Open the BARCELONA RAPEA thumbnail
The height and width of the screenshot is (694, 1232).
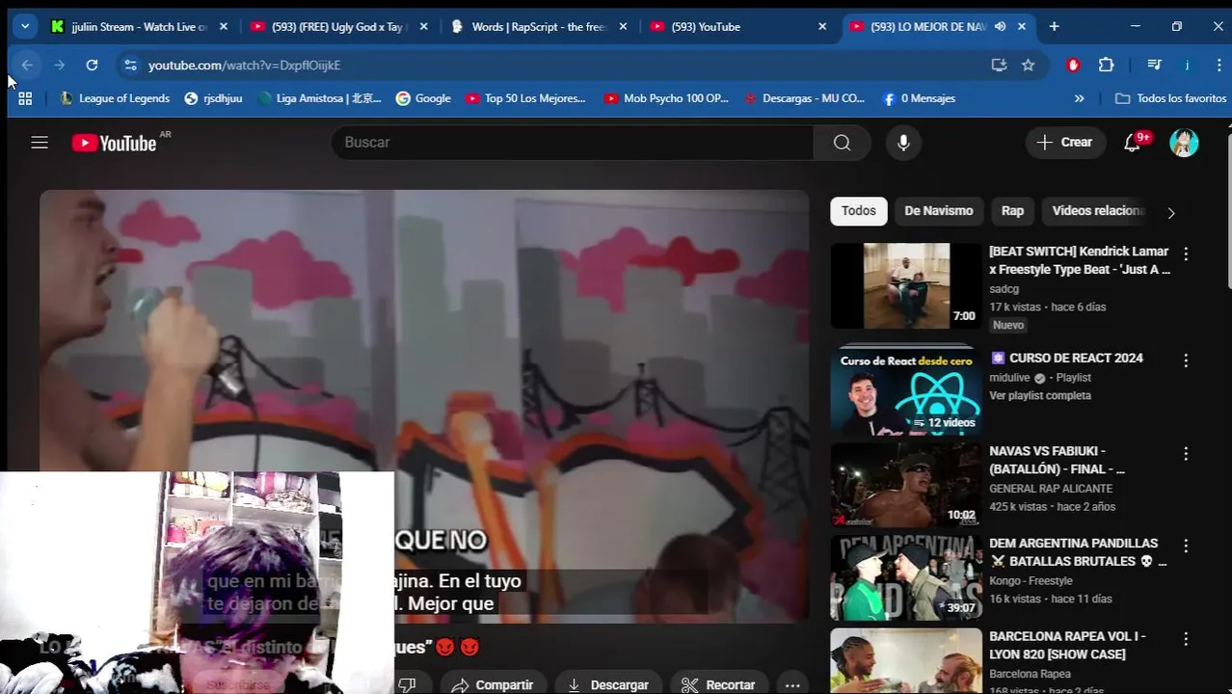tap(906, 661)
